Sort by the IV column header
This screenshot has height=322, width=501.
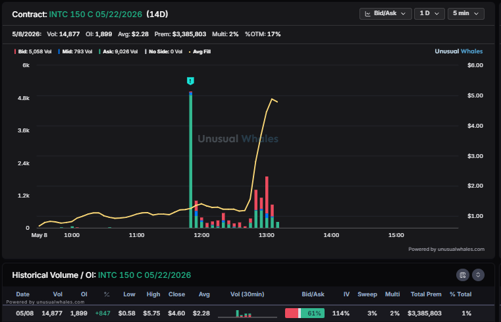(x=346, y=294)
